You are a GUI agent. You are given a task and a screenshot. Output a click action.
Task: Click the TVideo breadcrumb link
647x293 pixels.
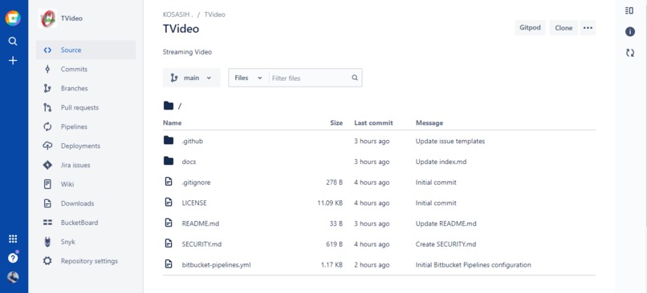coord(215,14)
